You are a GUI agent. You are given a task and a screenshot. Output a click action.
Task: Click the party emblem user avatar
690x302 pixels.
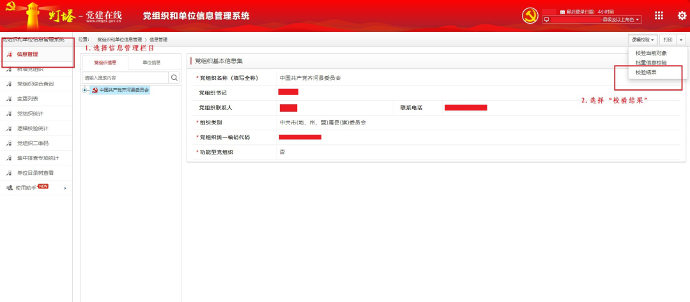[x=530, y=16]
